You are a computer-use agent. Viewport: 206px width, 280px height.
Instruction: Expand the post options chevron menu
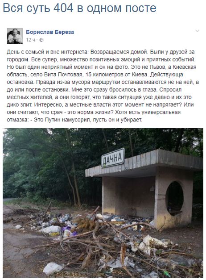pyautogui.click(x=197, y=31)
